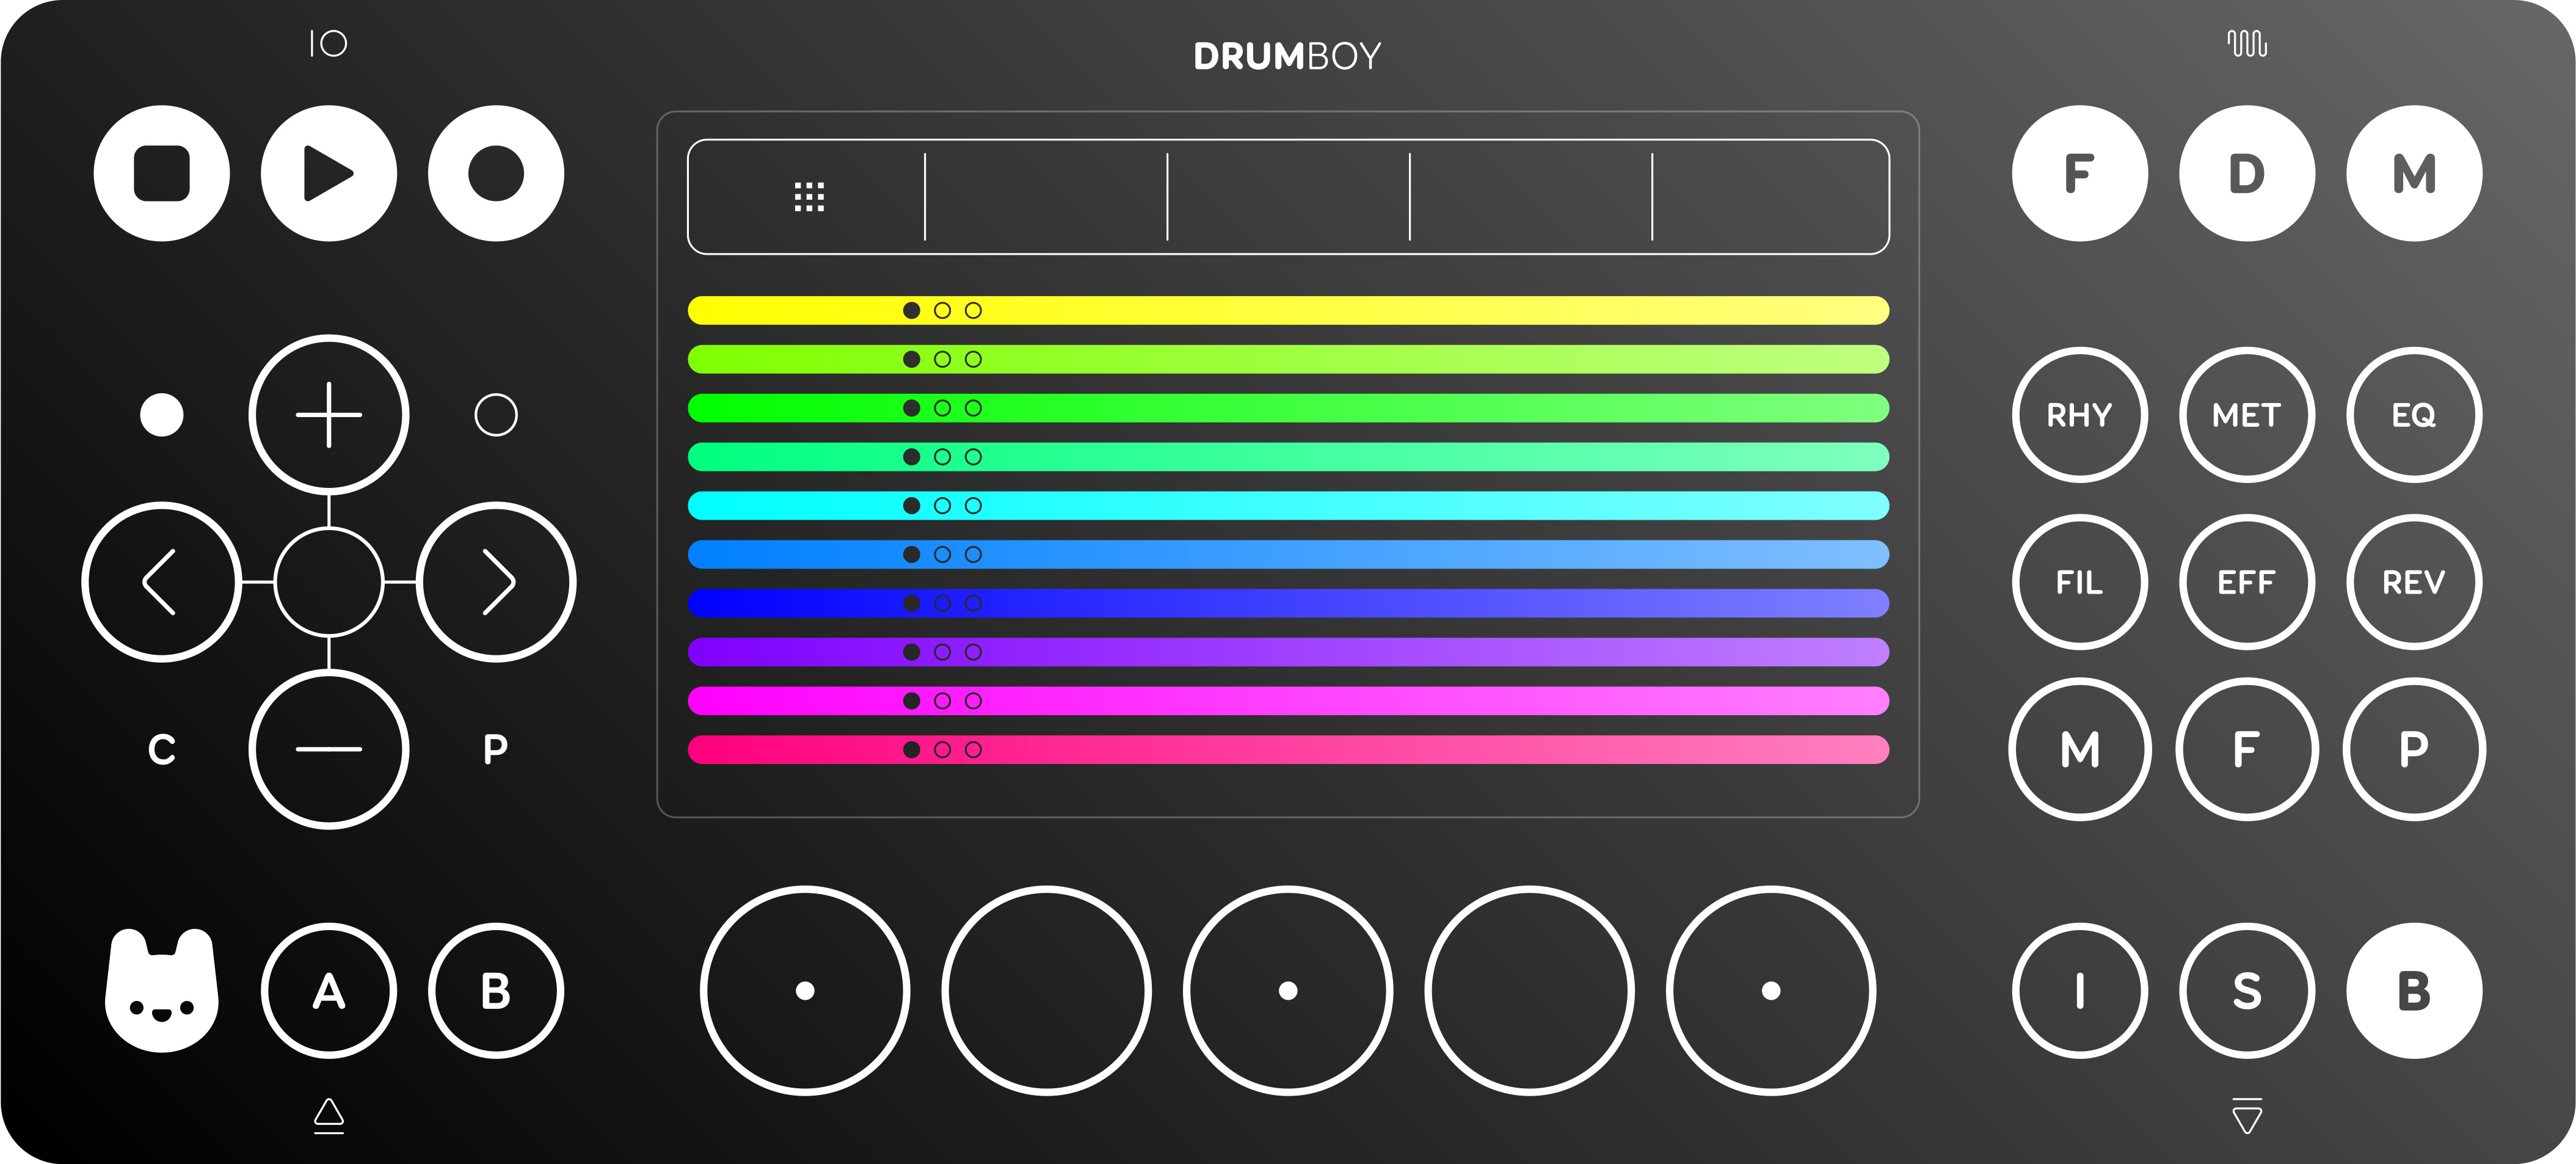This screenshot has height=1164, width=2576.
Task: Open the EFF section
Action: (2247, 582)
